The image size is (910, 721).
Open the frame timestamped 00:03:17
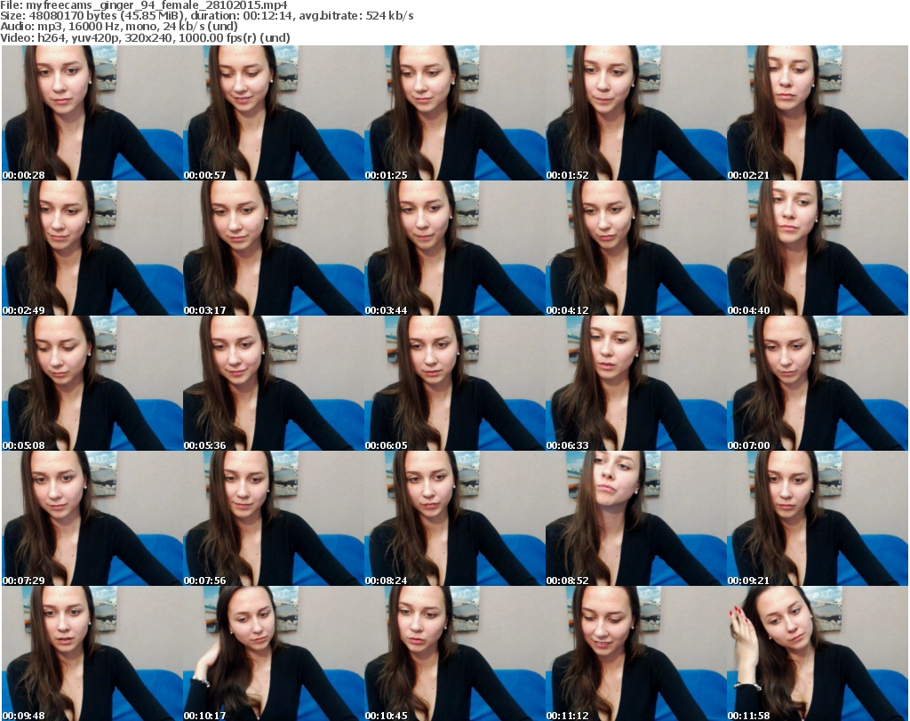[274, 248]
